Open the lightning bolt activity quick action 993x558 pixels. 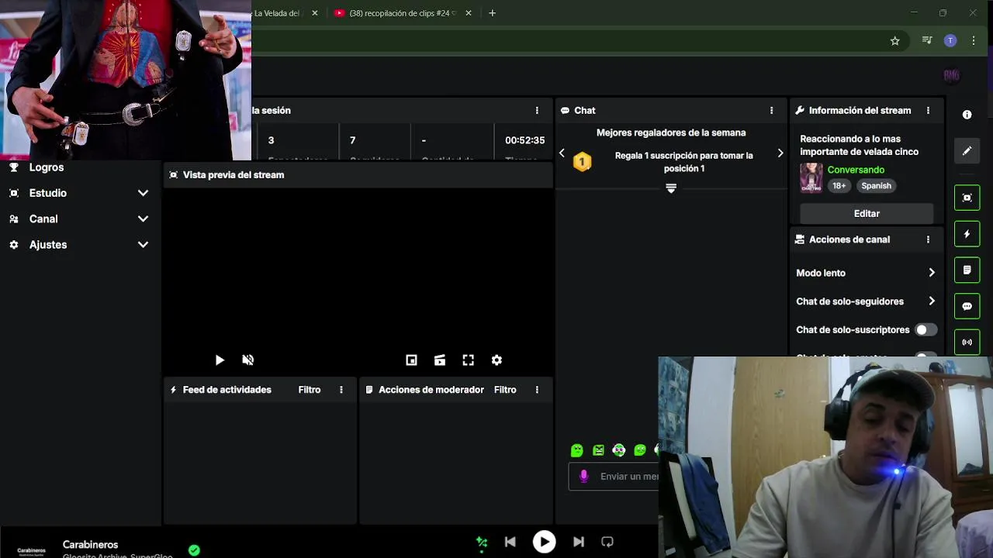(x=967, y=234)
